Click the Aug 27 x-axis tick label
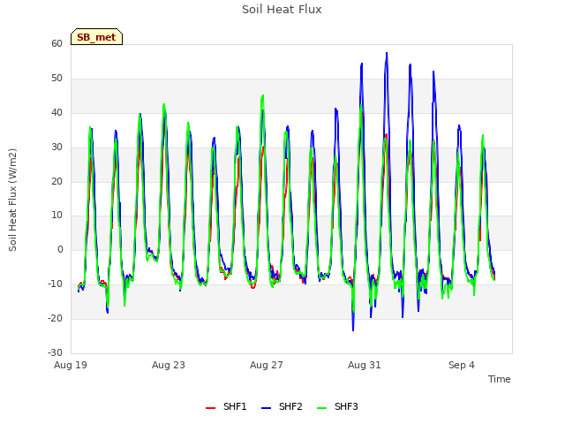This screenshot has width=565, height=424. 267,365
